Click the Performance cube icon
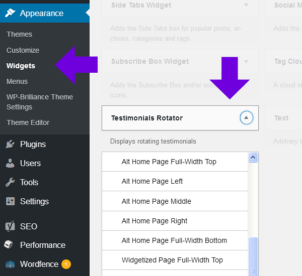This screenshot has height=276, width=302. pos(10,245)
